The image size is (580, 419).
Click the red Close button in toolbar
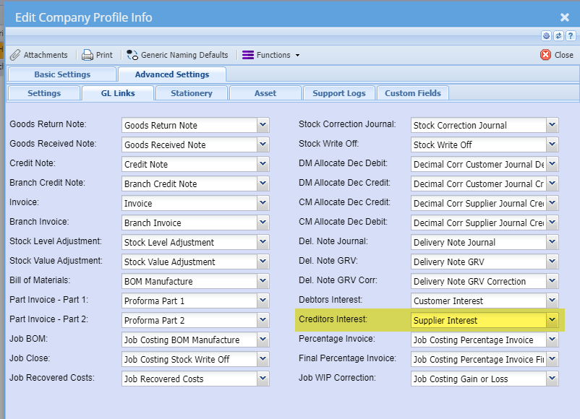[557, 55]
